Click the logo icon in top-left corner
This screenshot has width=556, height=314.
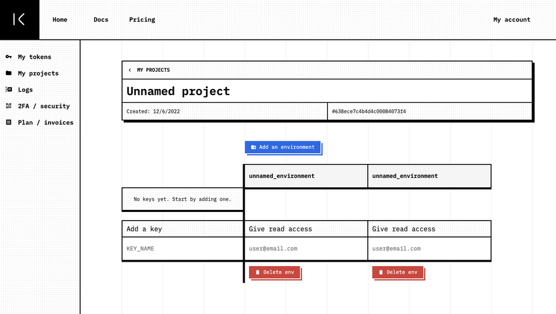pyautogui.click(x=20, y=20)
